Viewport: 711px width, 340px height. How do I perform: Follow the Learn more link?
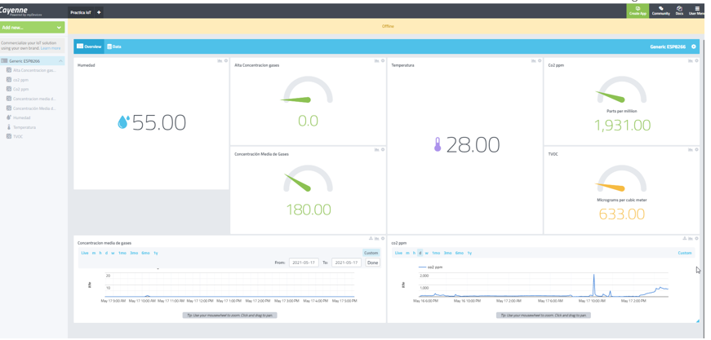(x=51, y=48)
